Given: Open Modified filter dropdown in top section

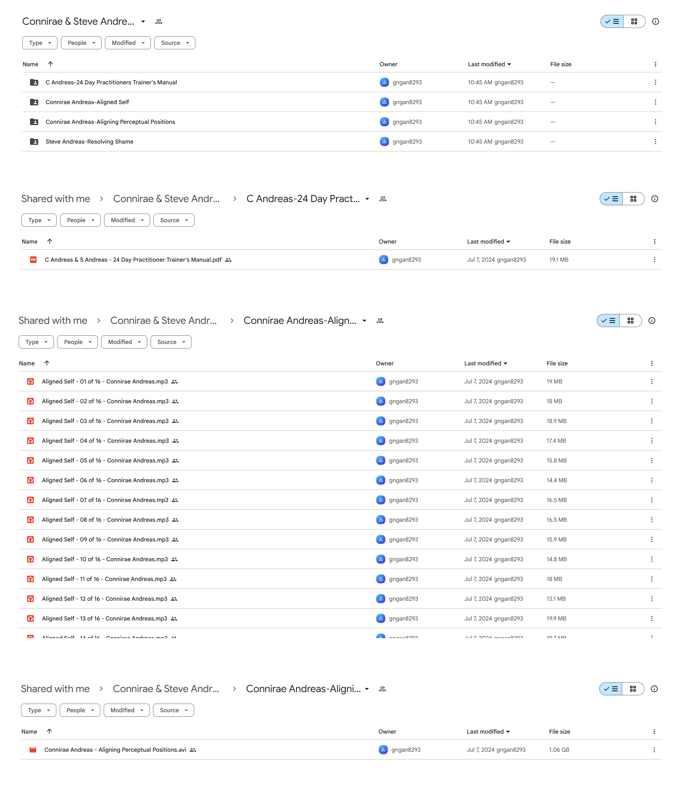Looking at the screenshot, I should click(x=128, y=43).
